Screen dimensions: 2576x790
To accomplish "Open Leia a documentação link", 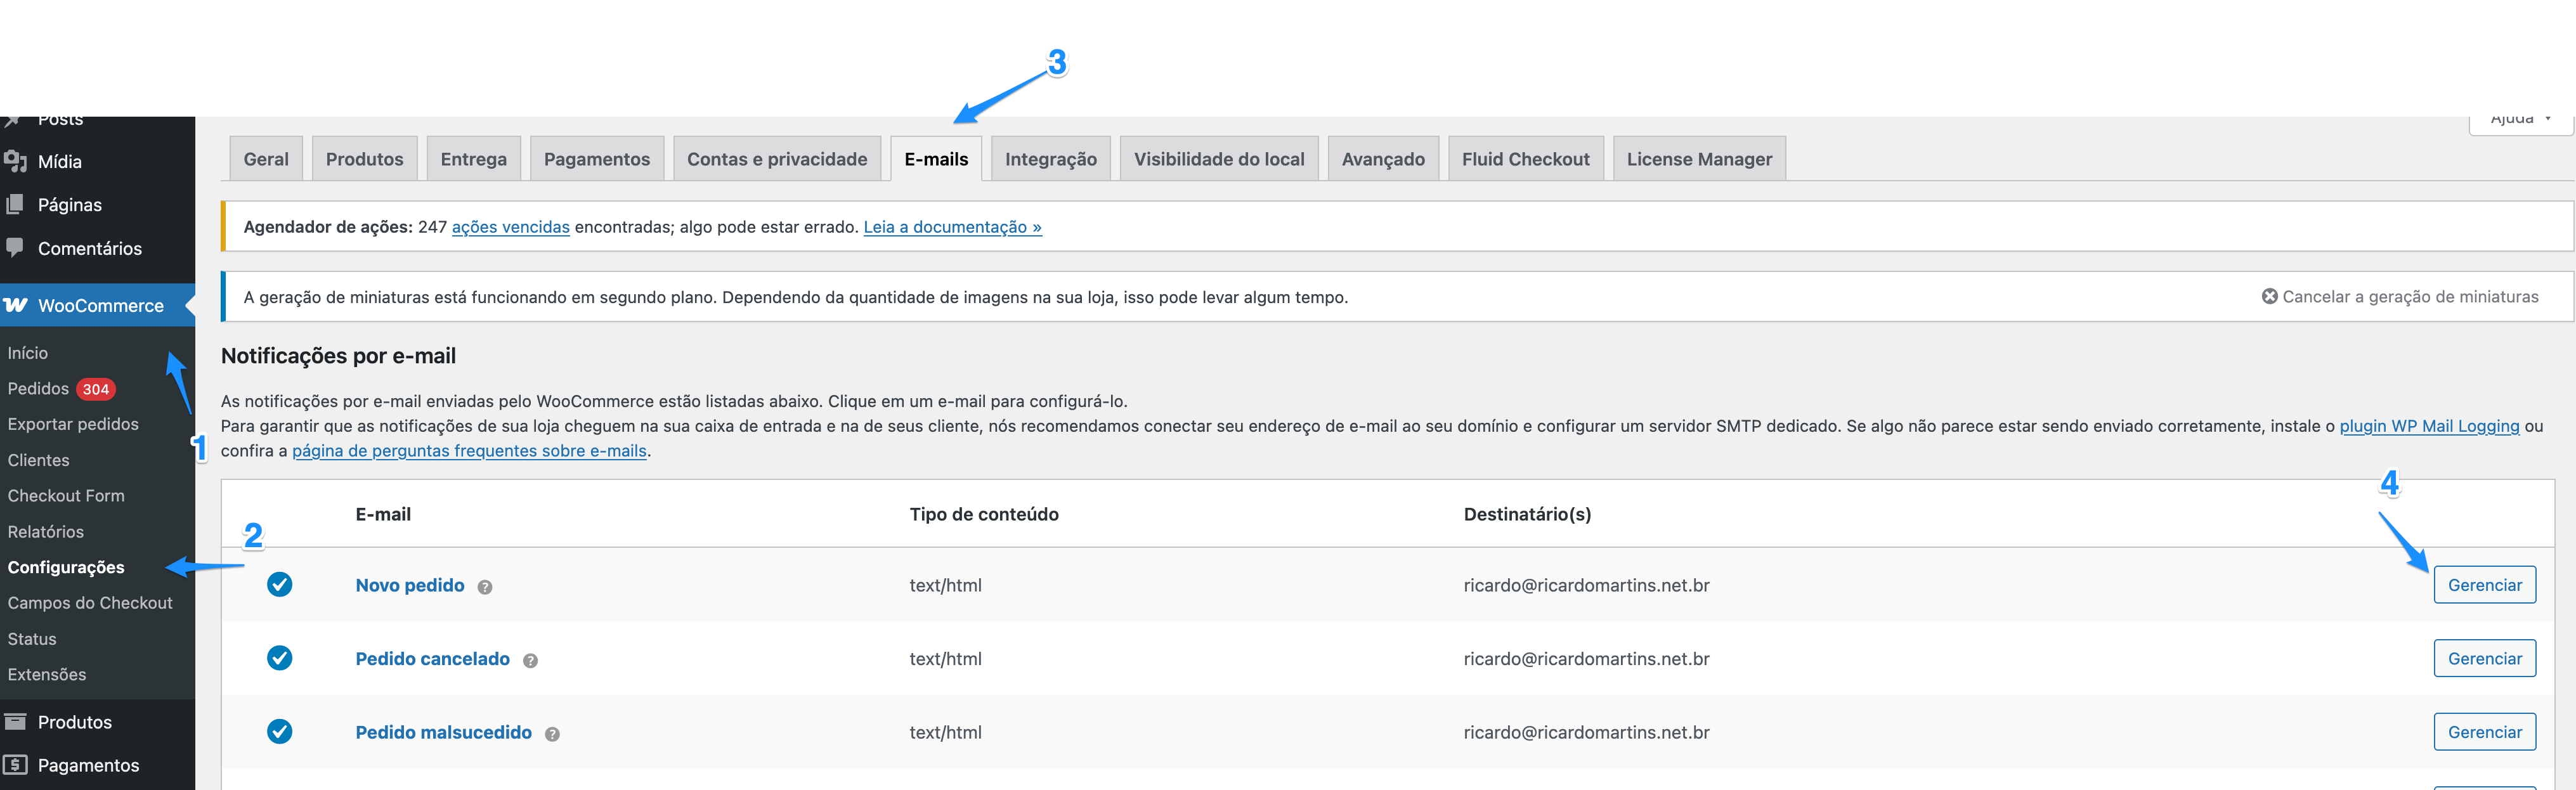I will pyautogui.click(x=952, y=227).
